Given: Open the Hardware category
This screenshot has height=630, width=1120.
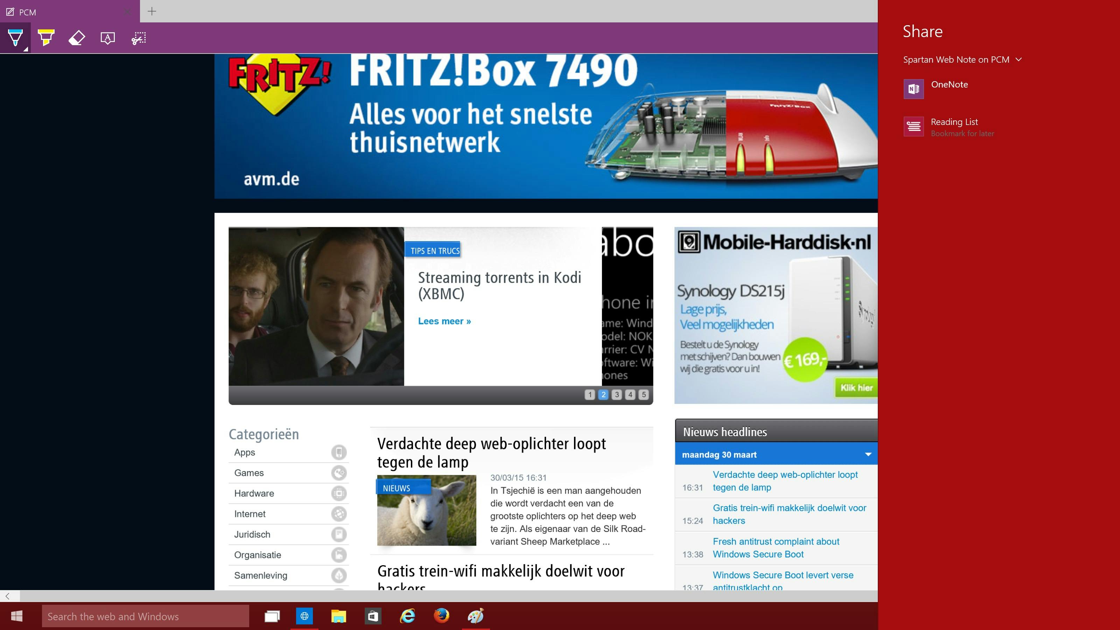Looking at the screenshot, I should (254, 493).
